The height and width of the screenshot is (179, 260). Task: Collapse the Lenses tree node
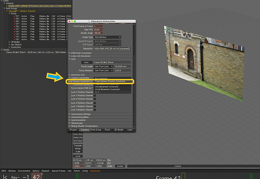tap(2, 50)
